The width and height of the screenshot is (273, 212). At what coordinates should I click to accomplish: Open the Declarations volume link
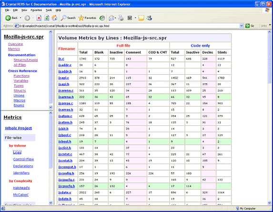(x=23, y=166)
